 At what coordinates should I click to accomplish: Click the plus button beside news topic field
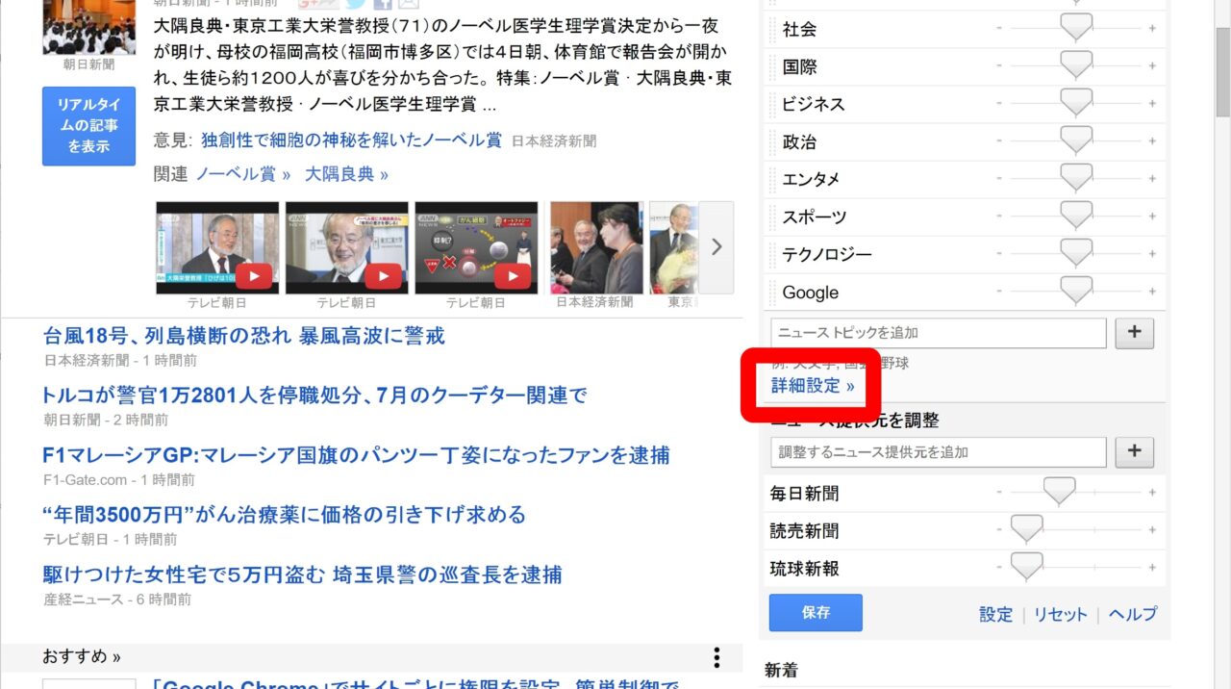click(x=1134, y=333)
